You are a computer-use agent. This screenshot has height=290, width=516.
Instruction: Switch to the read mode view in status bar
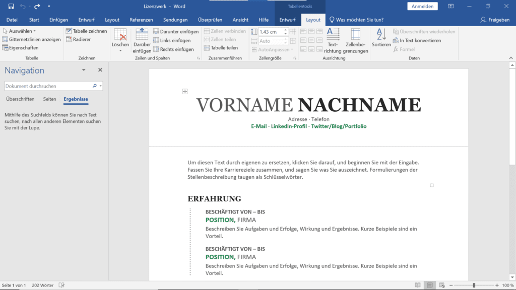click(x=418, y=285)
